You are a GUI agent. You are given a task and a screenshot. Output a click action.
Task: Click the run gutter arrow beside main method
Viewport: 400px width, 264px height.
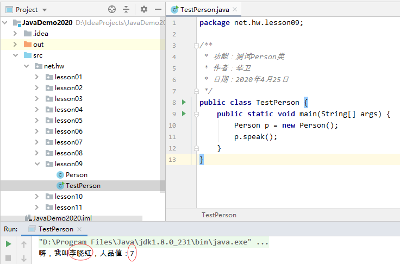(x=184, y=114)
